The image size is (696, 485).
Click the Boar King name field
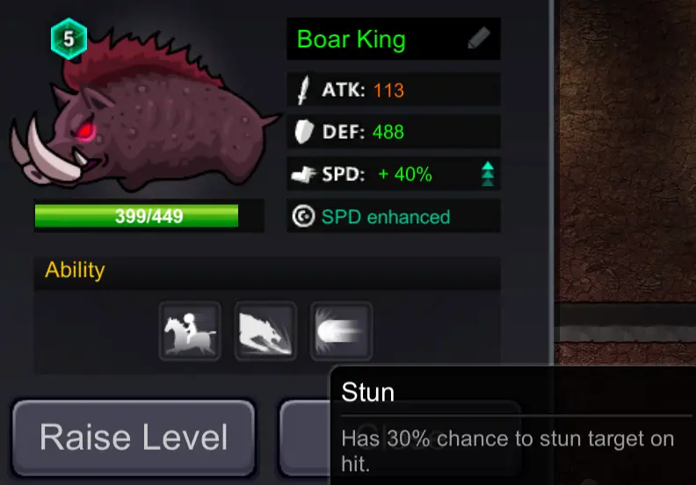(x=394, y=39)
